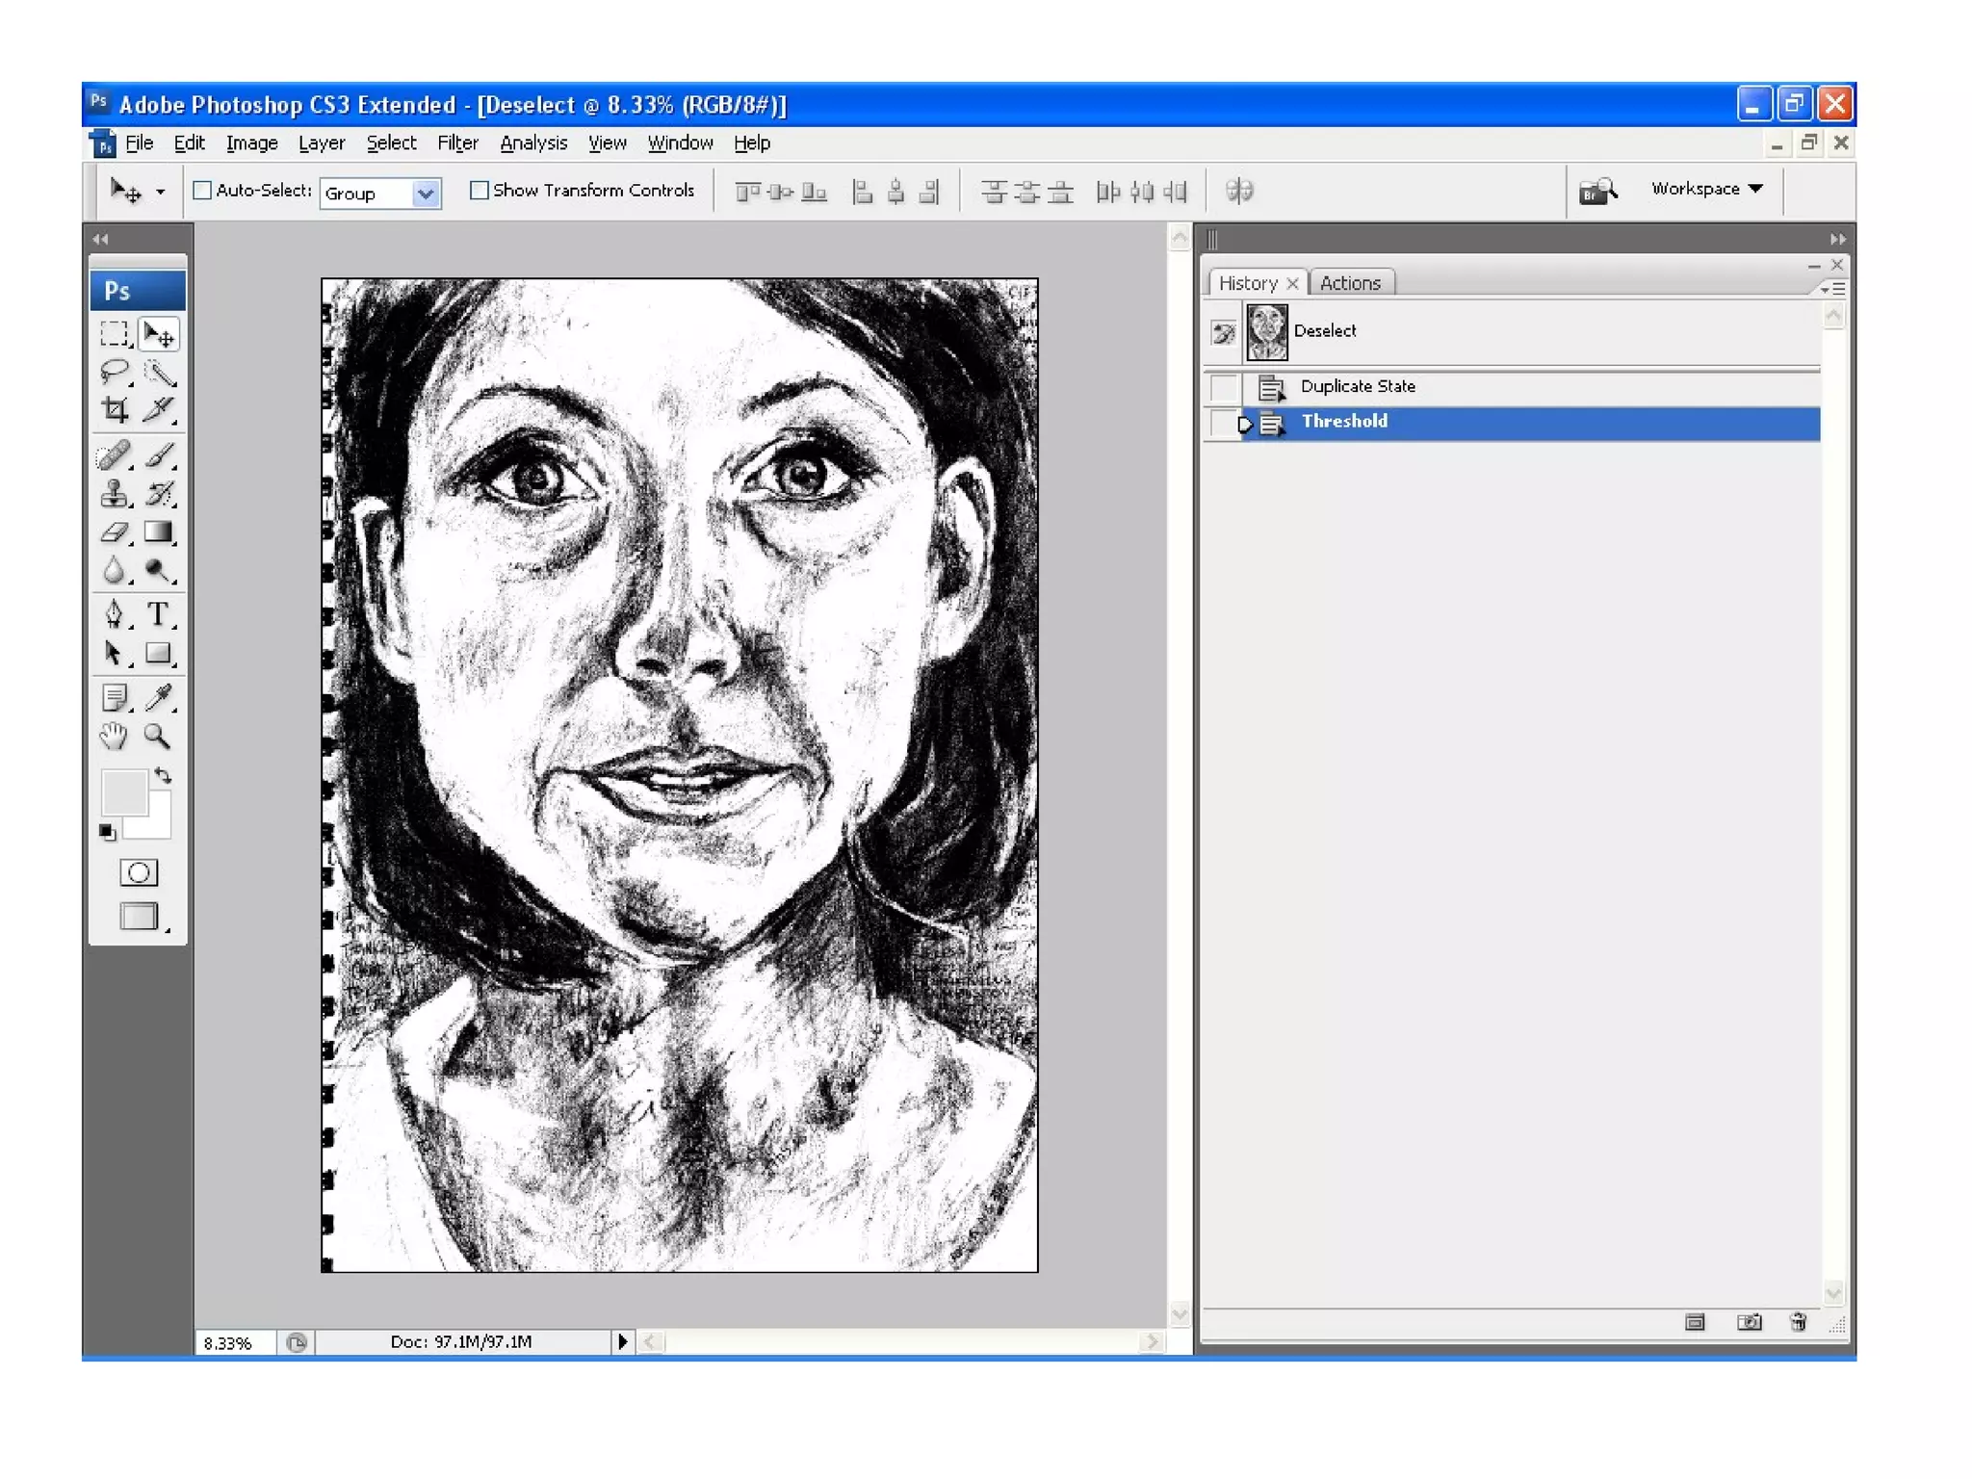The height and width of the screenshot is (1479, 1972).
Task: Expand status bar info arrow next to Doc size
Action: [622, 1341]
